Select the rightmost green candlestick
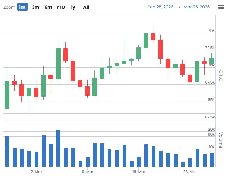The height and width of the screenshot is (178, 226). pyautogui.click(x=211, y=61)
